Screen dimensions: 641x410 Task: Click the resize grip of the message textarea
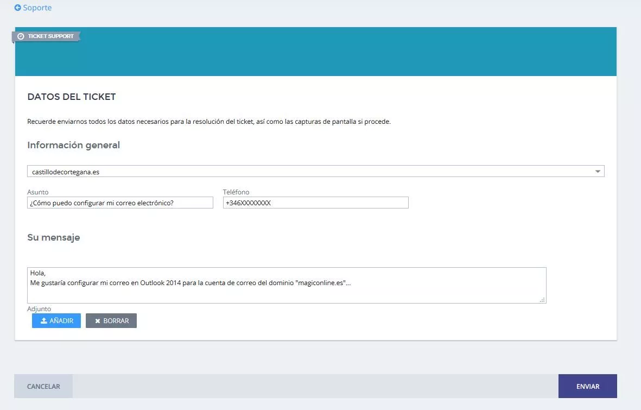pos(542,299)
